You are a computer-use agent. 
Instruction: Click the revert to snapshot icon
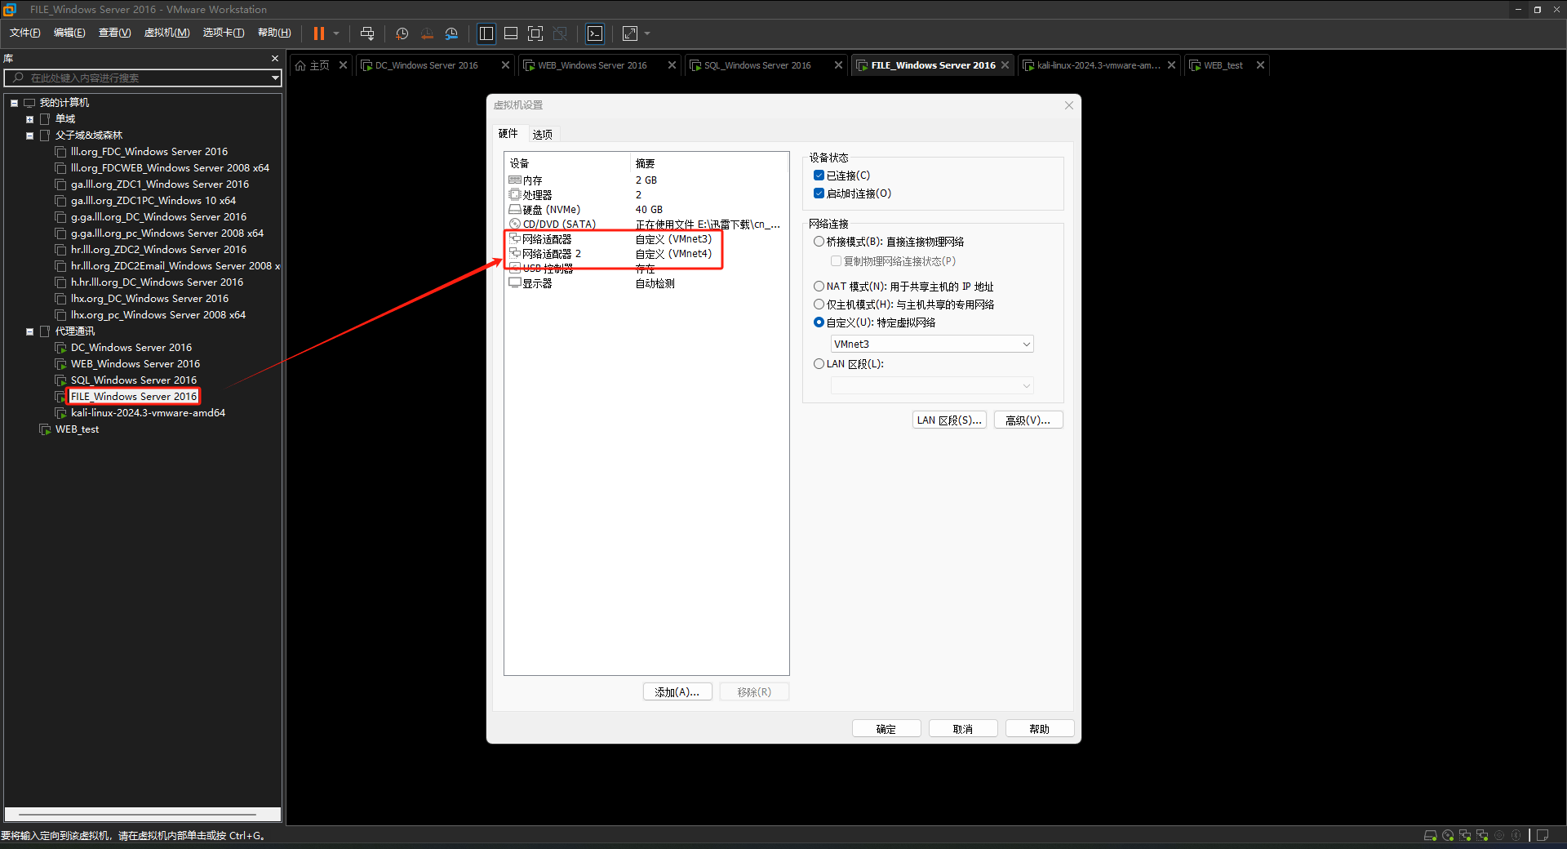[x=427, y=33]
